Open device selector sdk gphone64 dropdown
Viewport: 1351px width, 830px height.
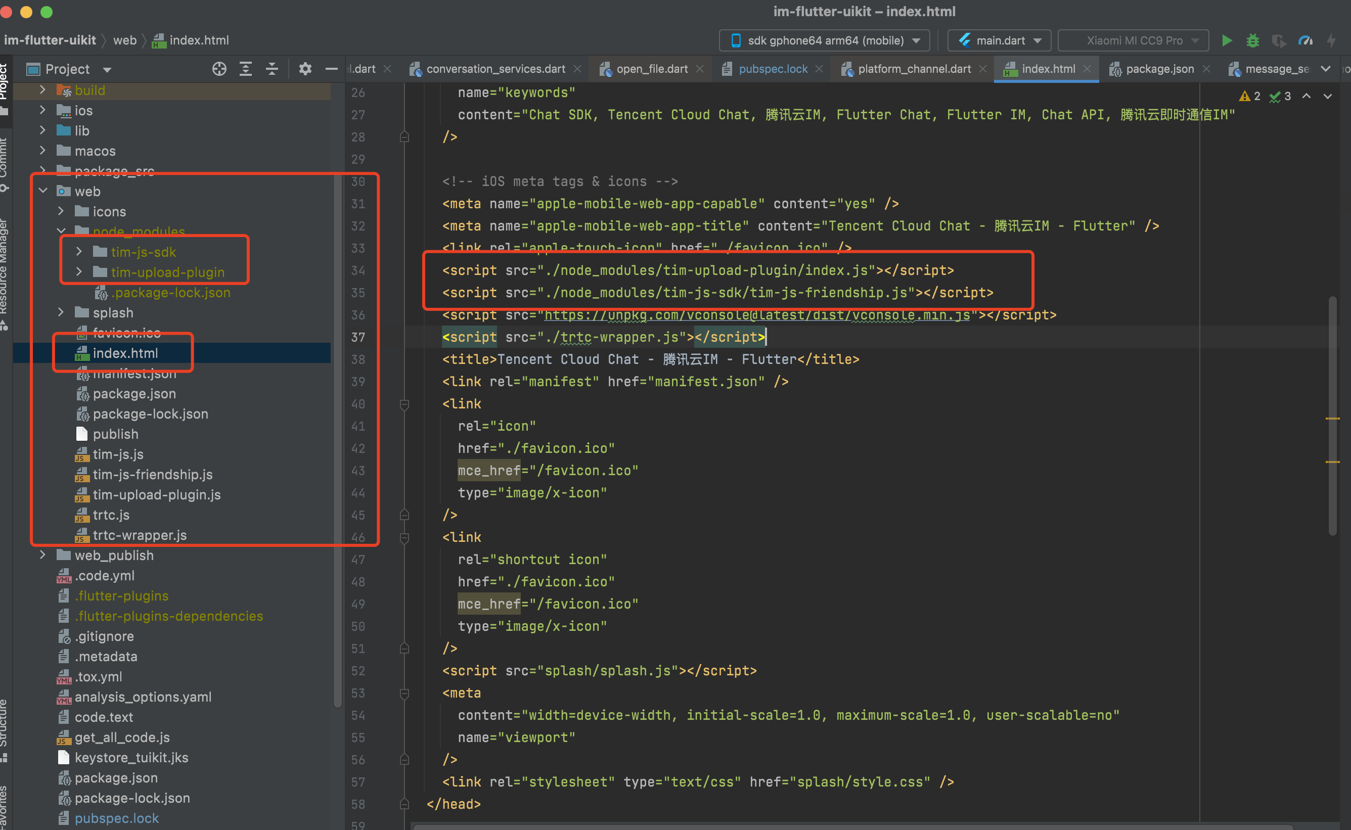point(825,40)
